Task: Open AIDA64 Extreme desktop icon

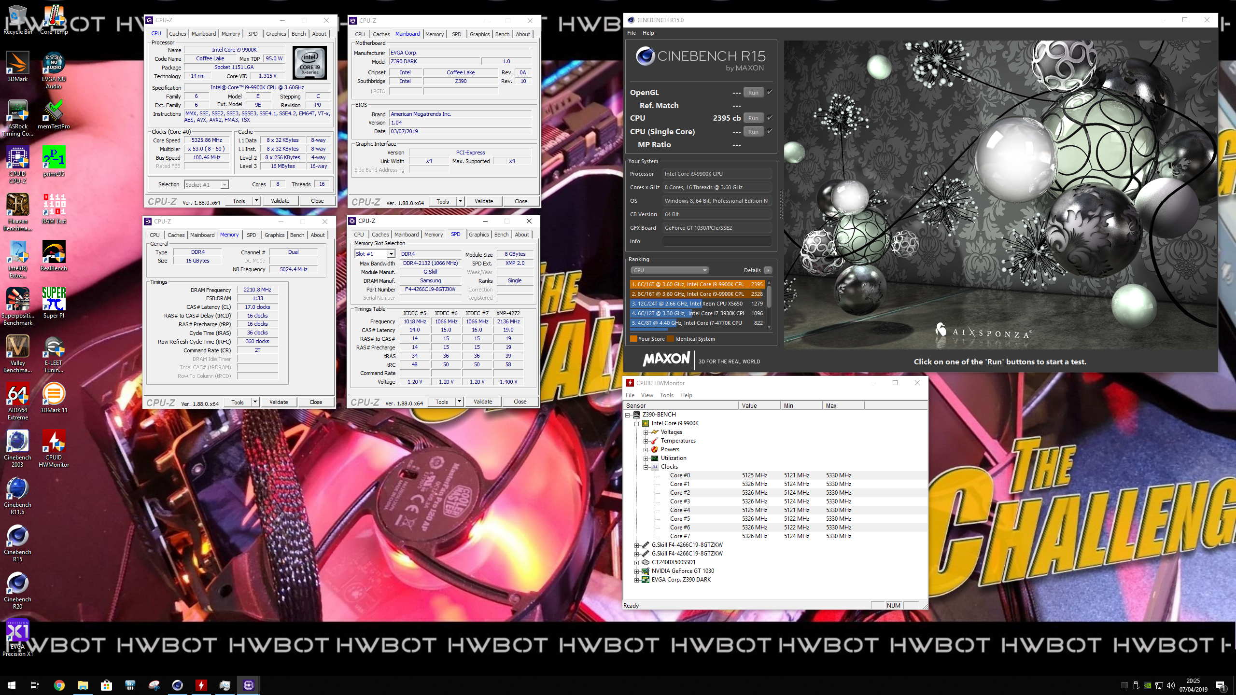Action: click(18, 402)
